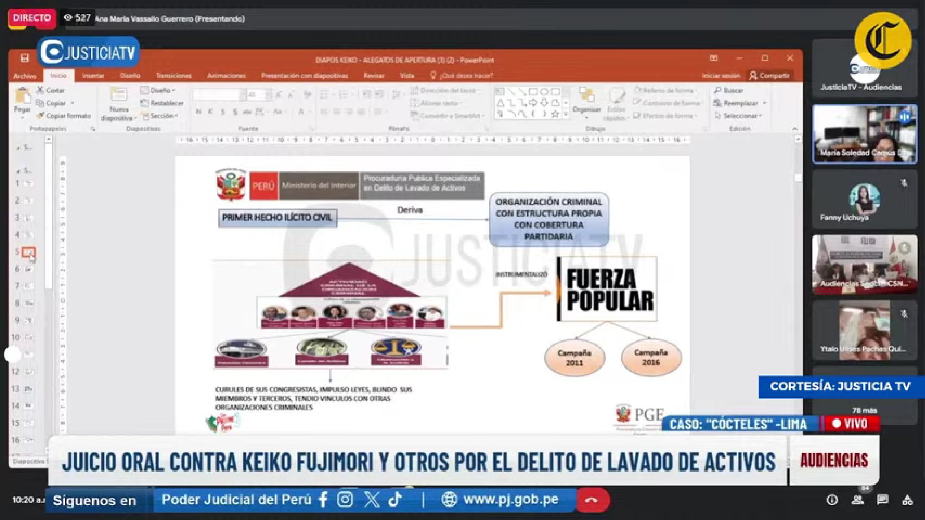This screenshot has height=520, width=925.
Task: Open the ribbon display options icon
Action: 713,58
